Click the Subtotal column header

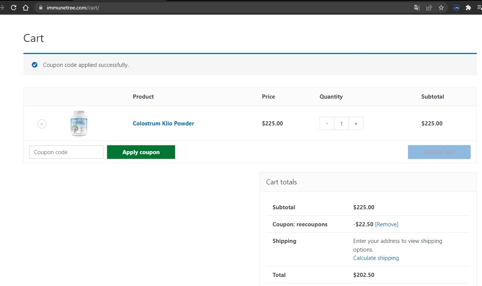tap(433, 97)
